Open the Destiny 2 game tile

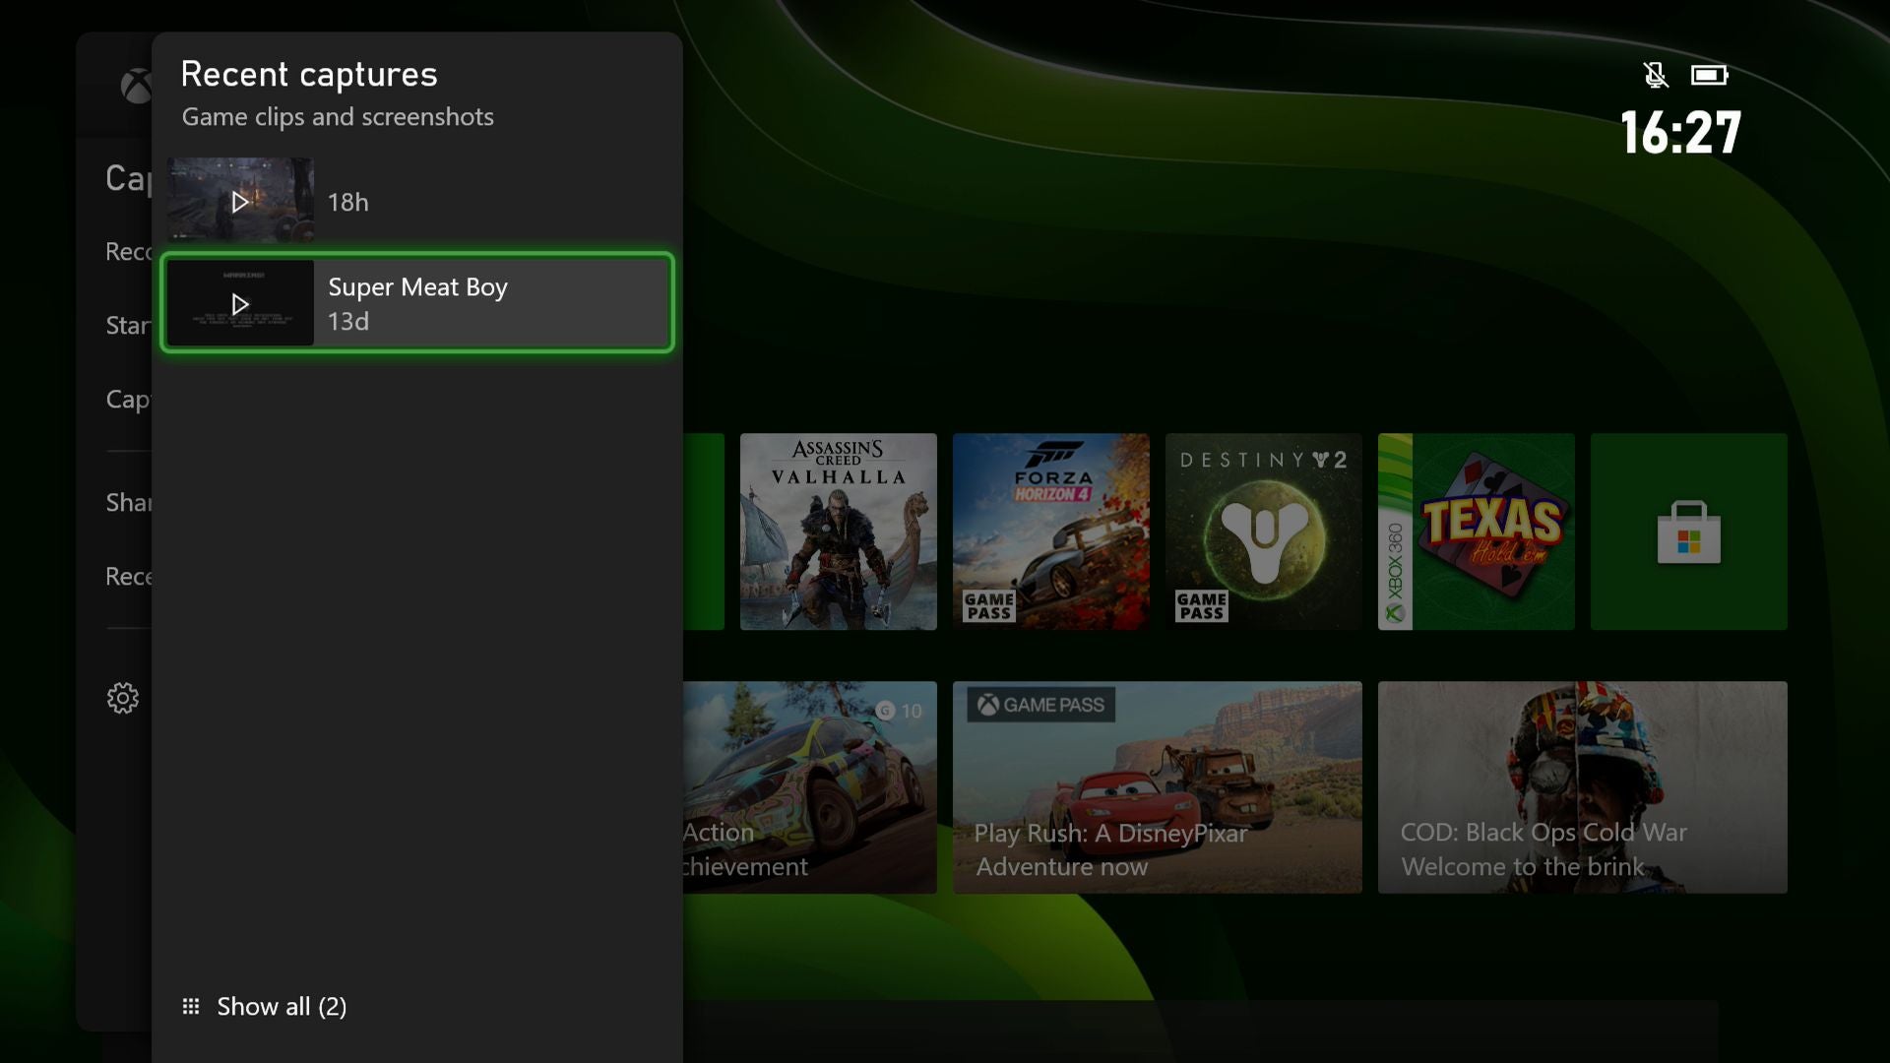pyautogui.click(x=1263, y=531)
